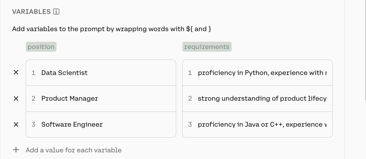Click 'Add a value for each variable'
The width and height of the screenshot is (366, 159).
(74, 150)
